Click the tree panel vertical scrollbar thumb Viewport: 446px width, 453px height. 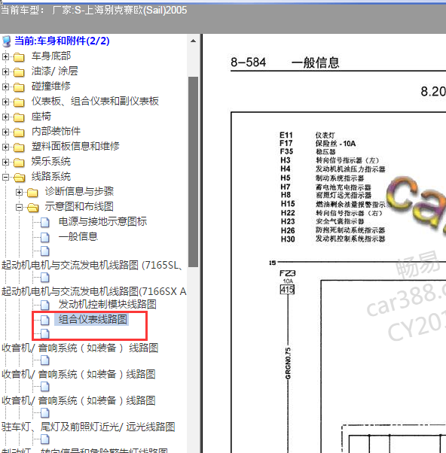coord(193,172)
